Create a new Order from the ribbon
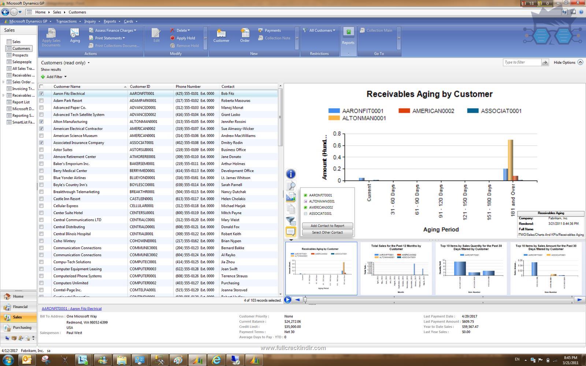 (x=245, y=36)
